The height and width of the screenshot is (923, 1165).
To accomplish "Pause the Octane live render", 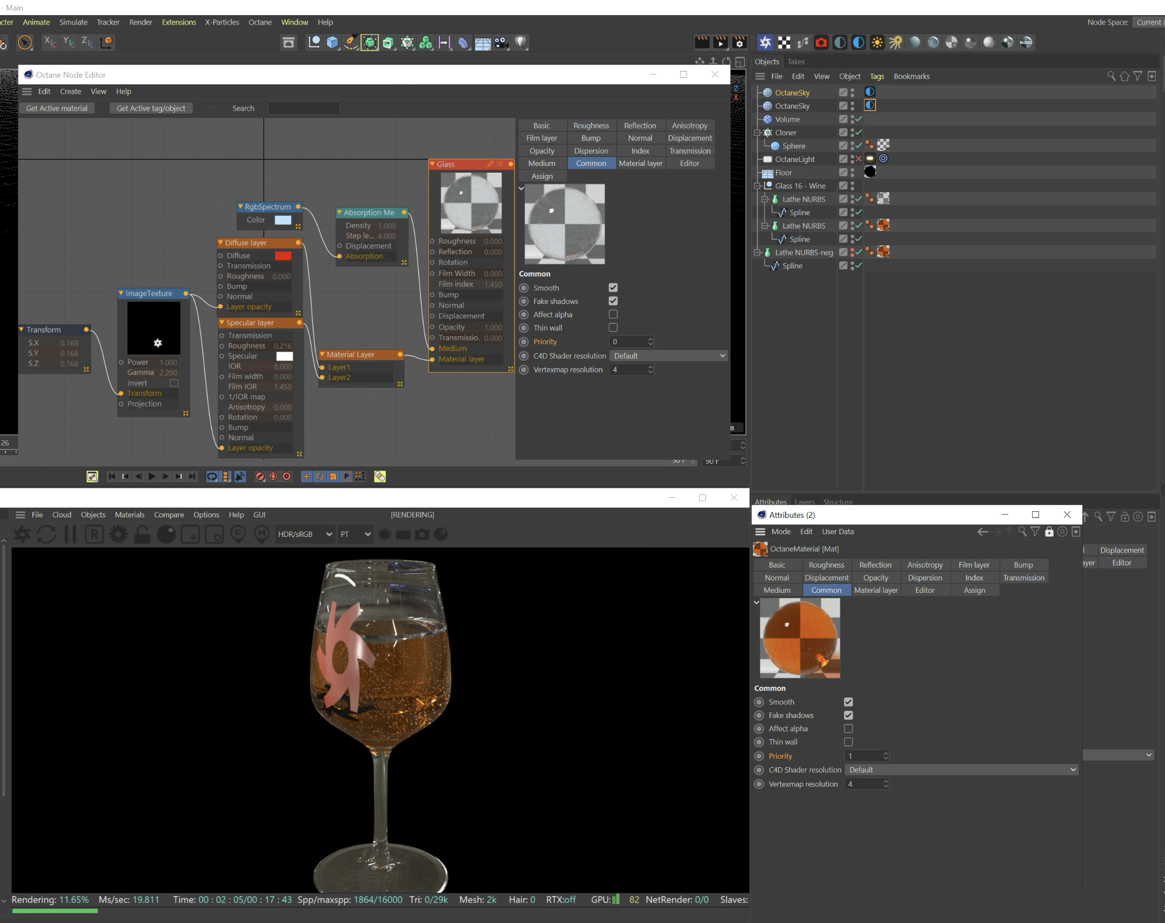I will click(x=70, y=535).
